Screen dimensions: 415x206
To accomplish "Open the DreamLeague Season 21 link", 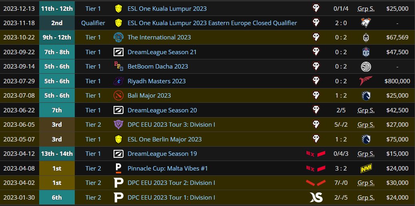I will tap(162, 52).
